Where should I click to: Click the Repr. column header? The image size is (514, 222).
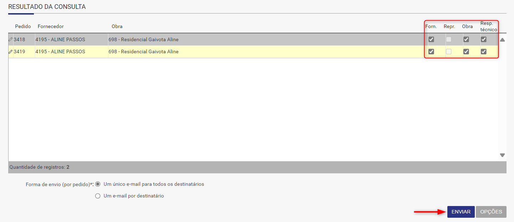449,27
